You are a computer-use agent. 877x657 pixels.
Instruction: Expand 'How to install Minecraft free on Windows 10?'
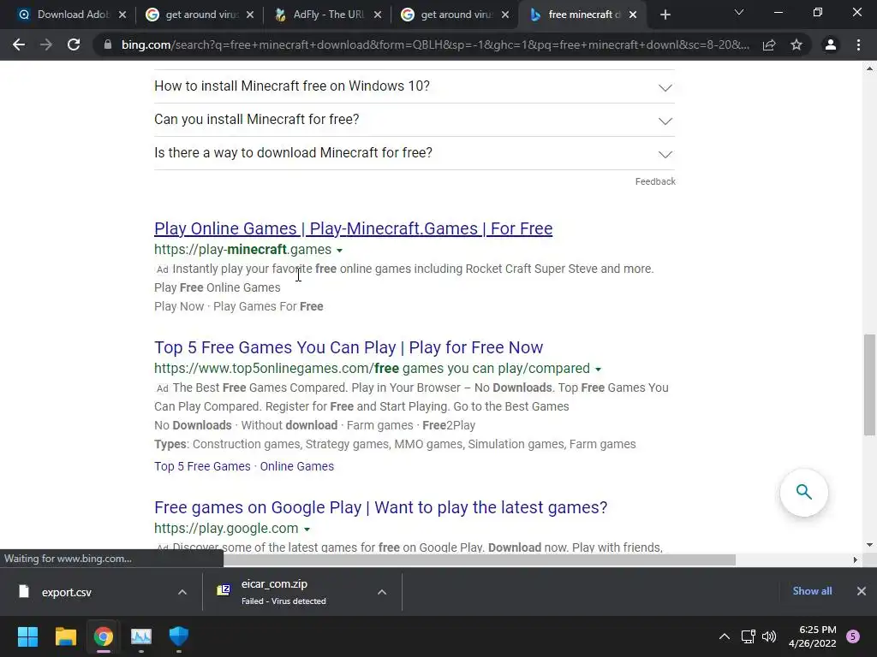pyautogui.click(x=414, y=86)
